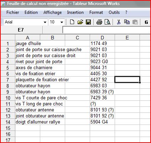Click the Copy icon
Viewport: 151px width, 143px height.
(x=127, y=22)
